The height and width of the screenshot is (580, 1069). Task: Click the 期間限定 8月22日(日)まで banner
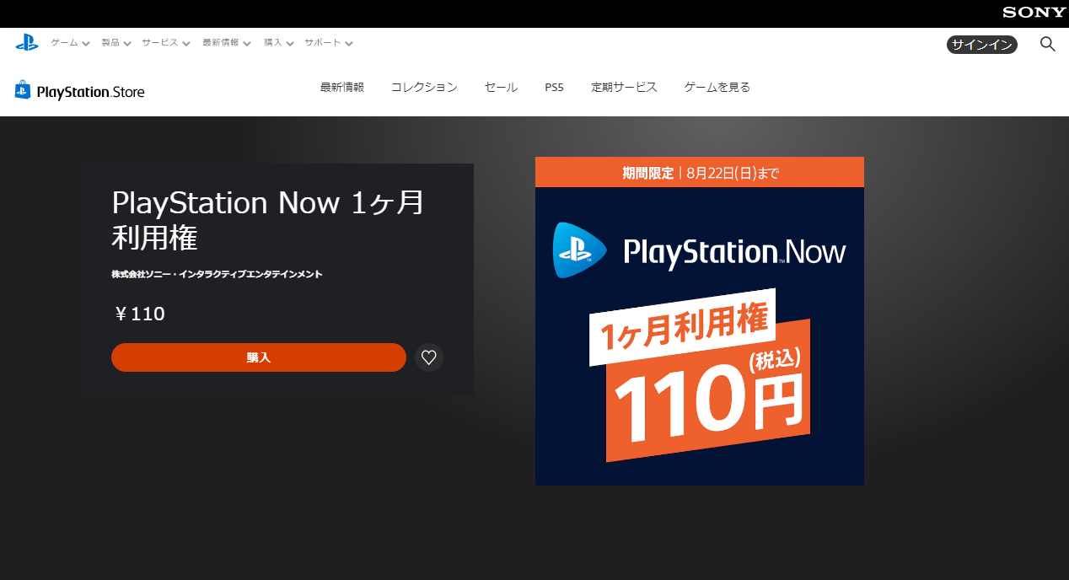700,172
